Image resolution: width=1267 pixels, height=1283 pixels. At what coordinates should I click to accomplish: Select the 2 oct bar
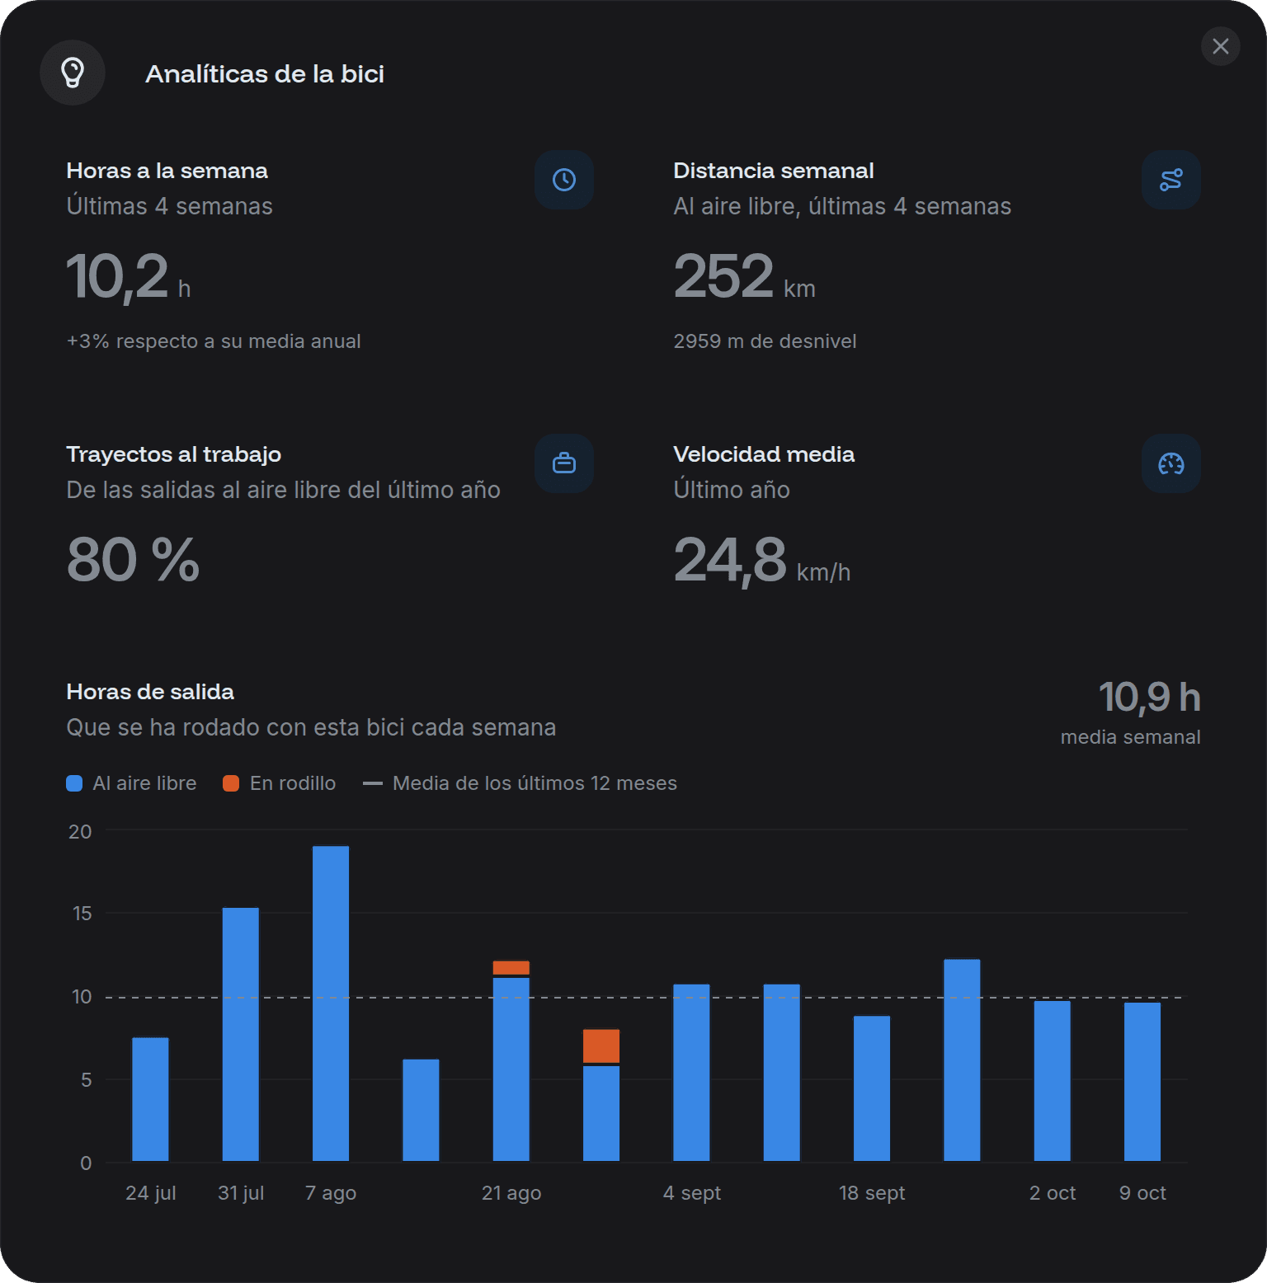[x=1053, y=1081]
